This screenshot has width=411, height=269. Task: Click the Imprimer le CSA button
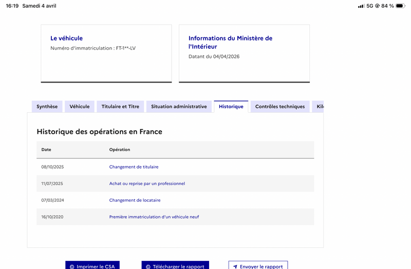coord(92,265)
